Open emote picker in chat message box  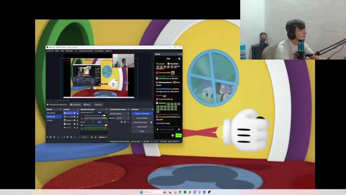coord(179,129)
